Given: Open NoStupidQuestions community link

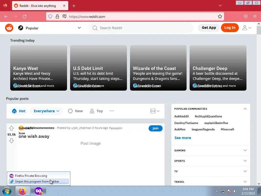Looking at the screenshot, I should [208, 116].
